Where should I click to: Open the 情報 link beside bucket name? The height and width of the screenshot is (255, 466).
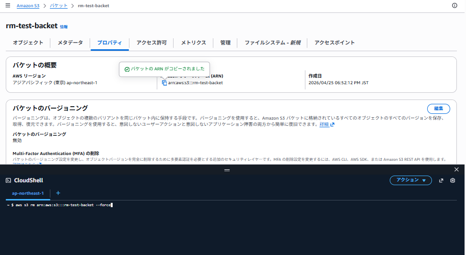click(x=64, y=27)
